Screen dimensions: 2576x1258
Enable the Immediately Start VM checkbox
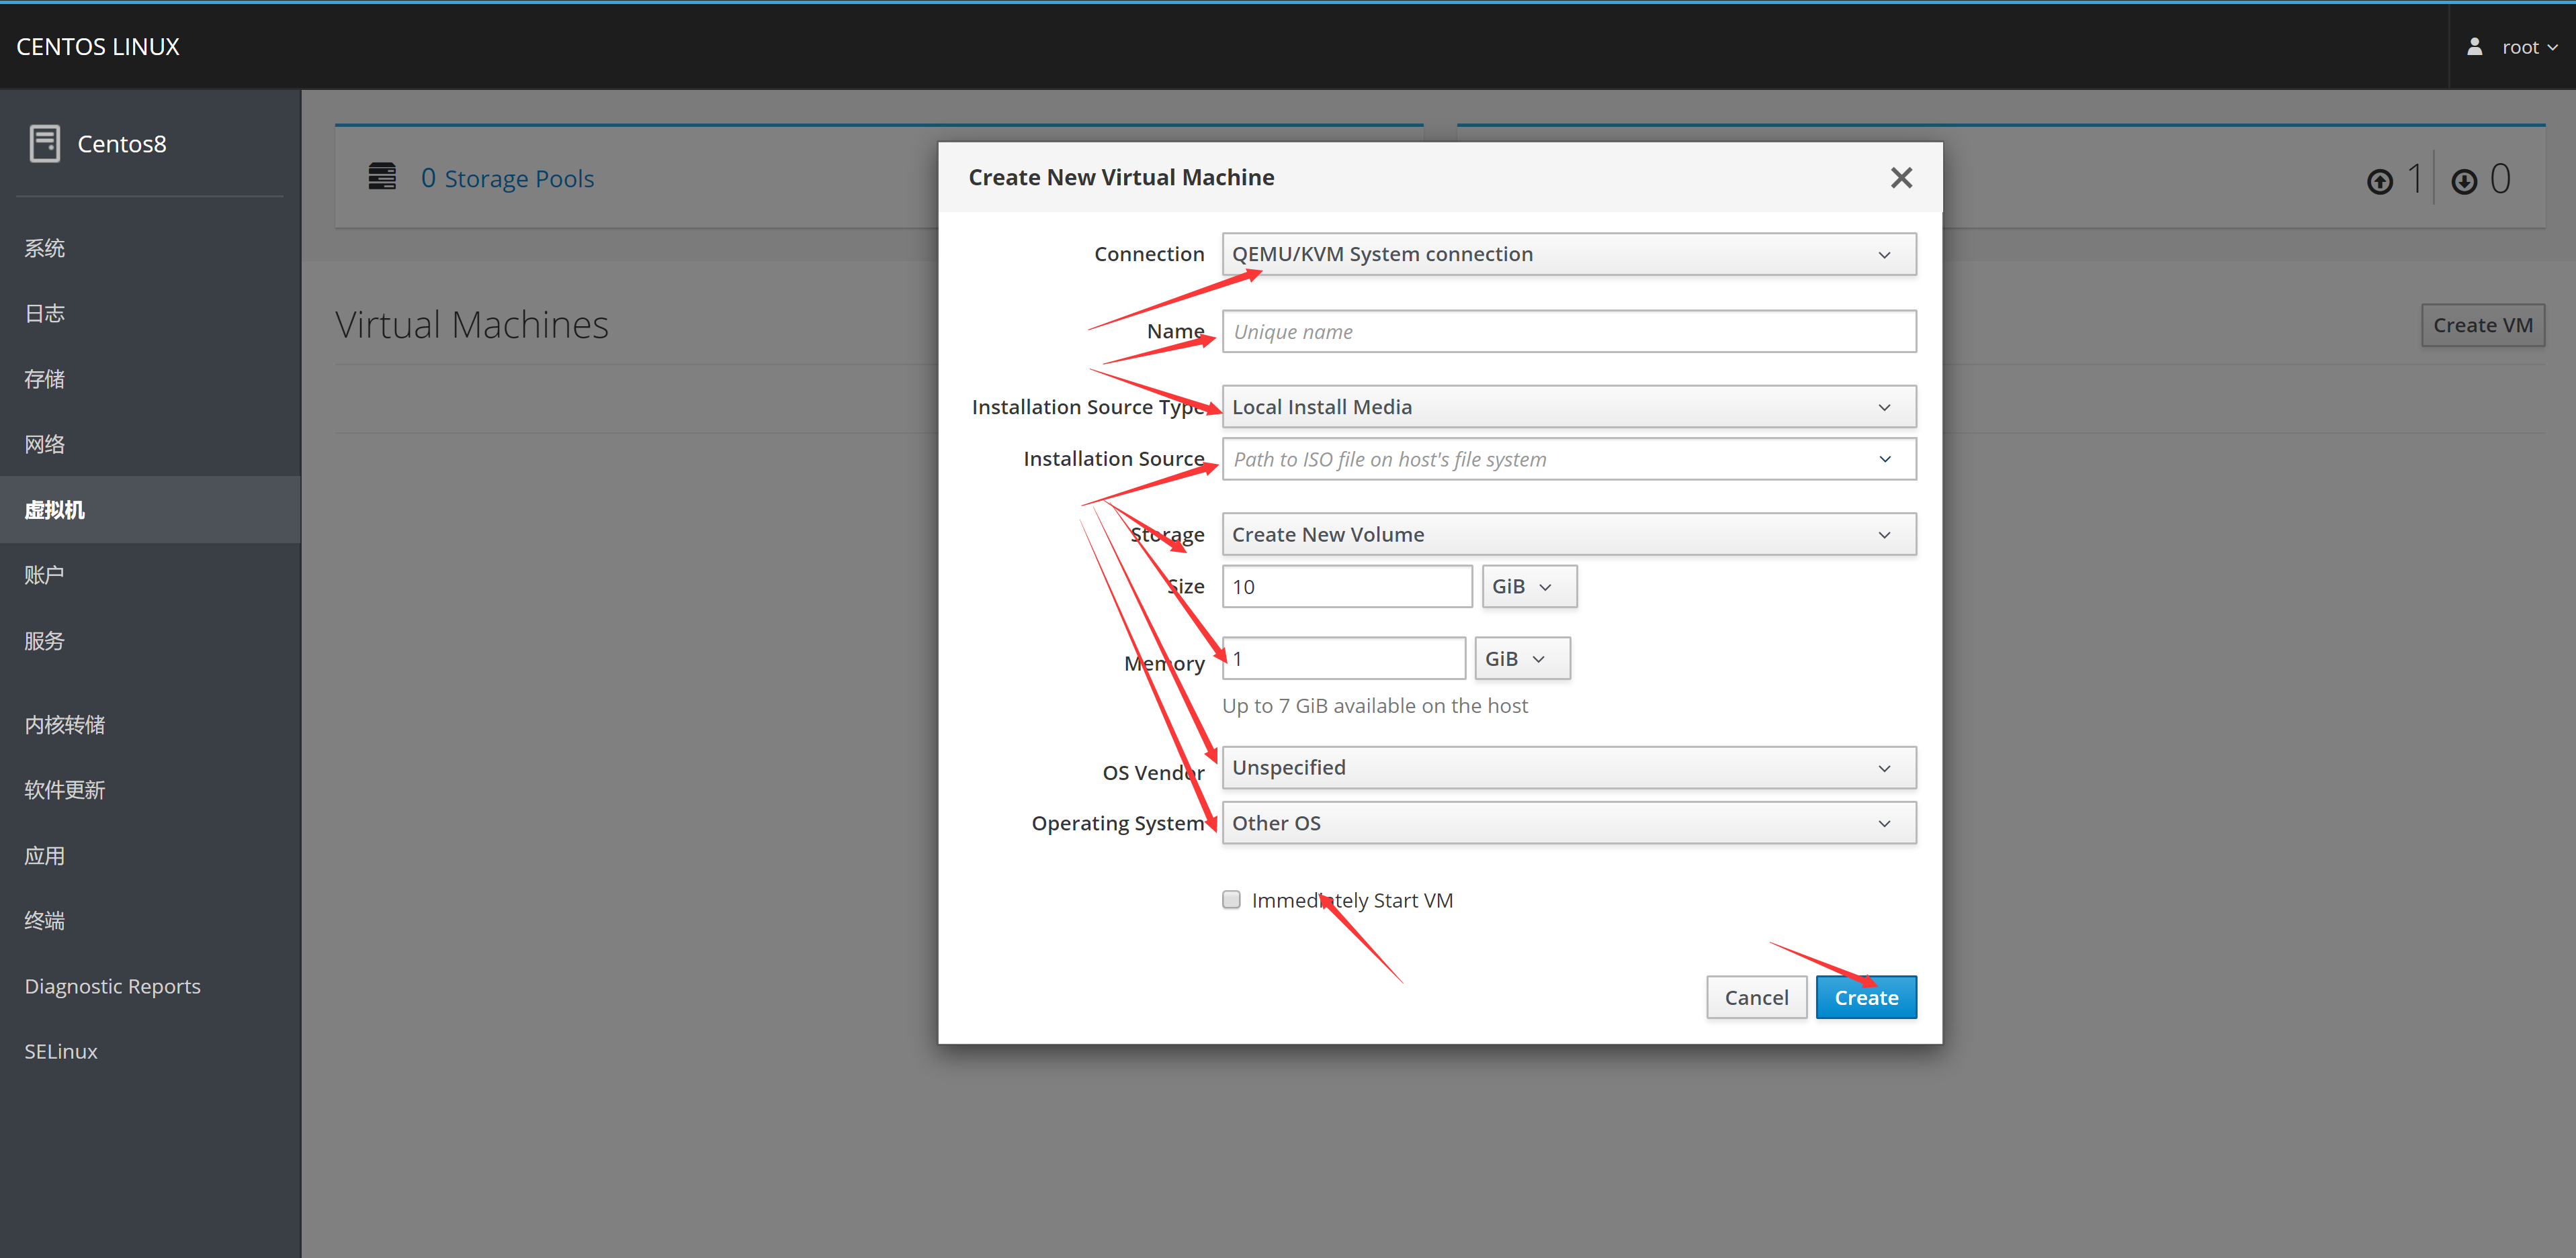[1231, 900]
